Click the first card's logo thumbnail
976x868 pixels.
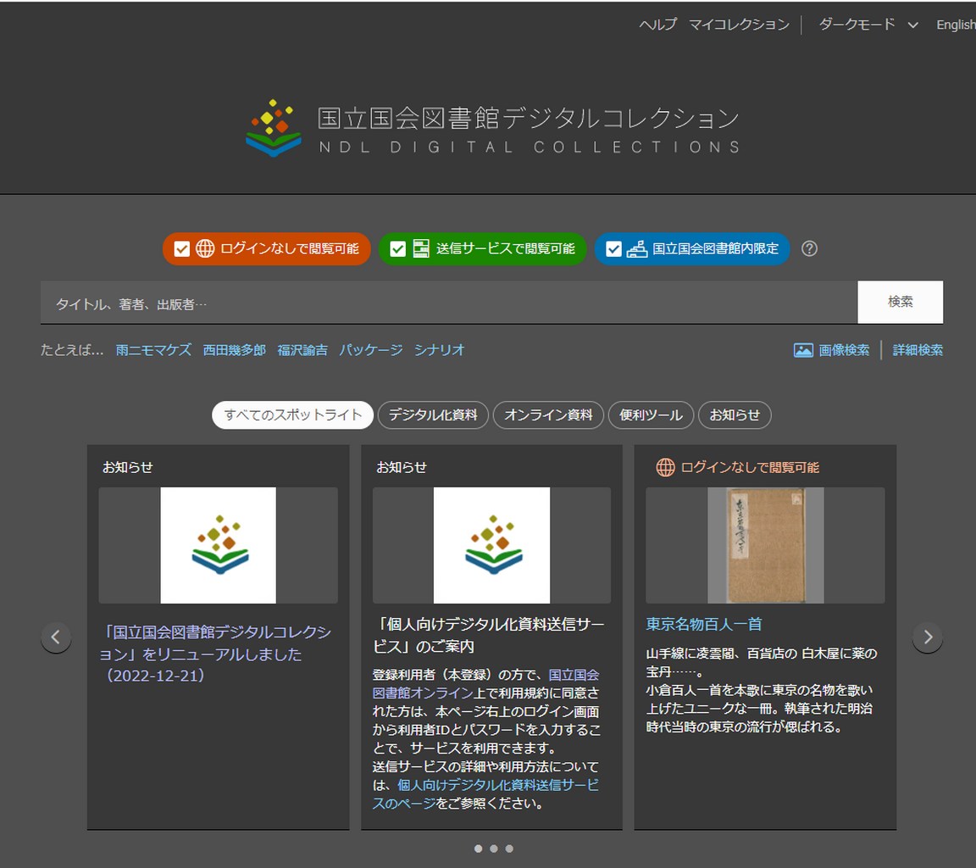click(219, 545)
